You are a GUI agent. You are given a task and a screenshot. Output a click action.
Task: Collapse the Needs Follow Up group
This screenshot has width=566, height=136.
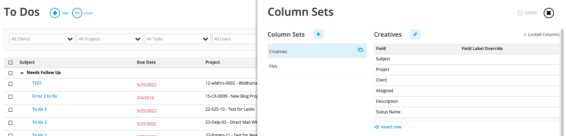pyautogui.click(x=22, y=73)
